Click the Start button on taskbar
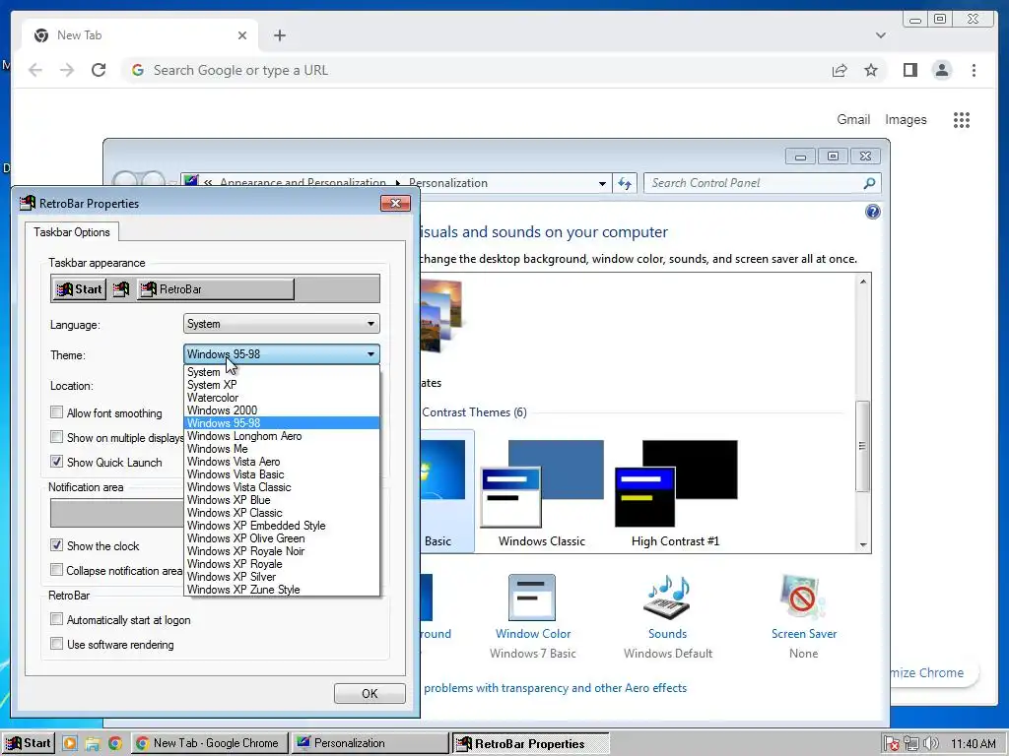 click(x=29, y=743)
